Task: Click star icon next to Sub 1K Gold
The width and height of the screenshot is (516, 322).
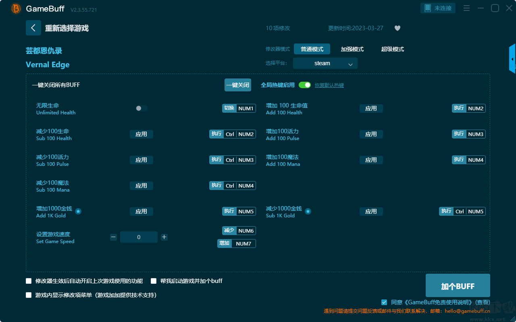Action: tap(308, 211)
